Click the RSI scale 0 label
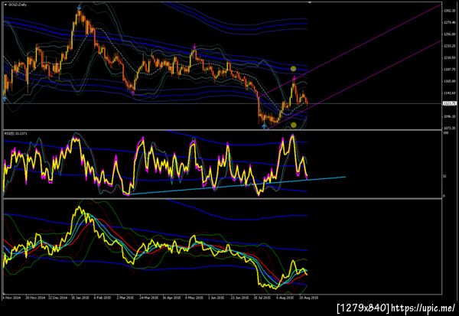459x316 pixels. coord(444,196)
